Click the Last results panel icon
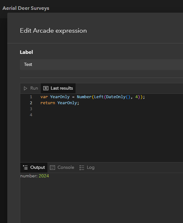The image size is (183, 223). 46,88
